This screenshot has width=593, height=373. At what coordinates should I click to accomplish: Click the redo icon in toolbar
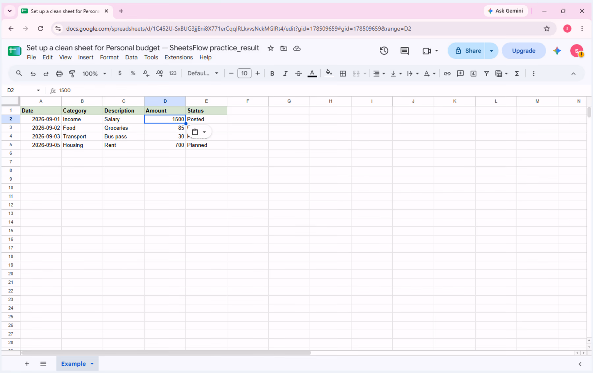pos(46,73)
